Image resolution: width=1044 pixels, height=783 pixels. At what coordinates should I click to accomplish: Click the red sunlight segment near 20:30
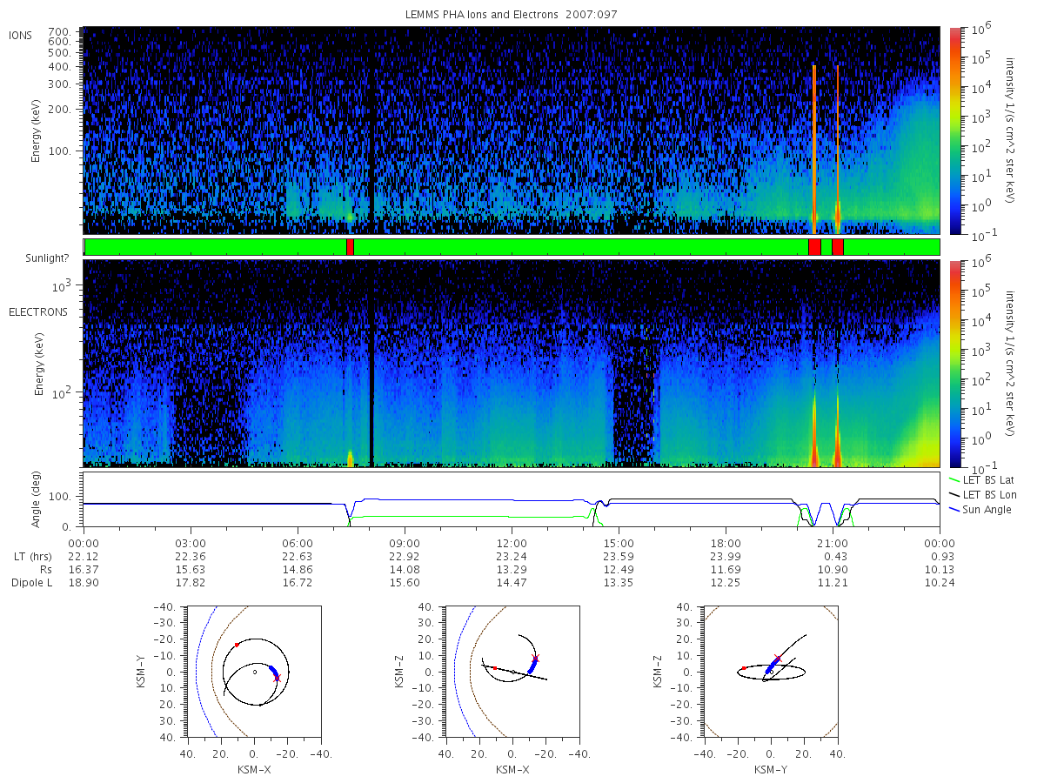814,247
